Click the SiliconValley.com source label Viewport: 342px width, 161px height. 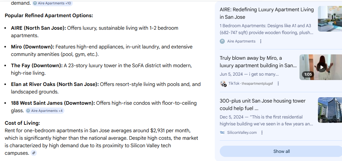click(242, 133)
